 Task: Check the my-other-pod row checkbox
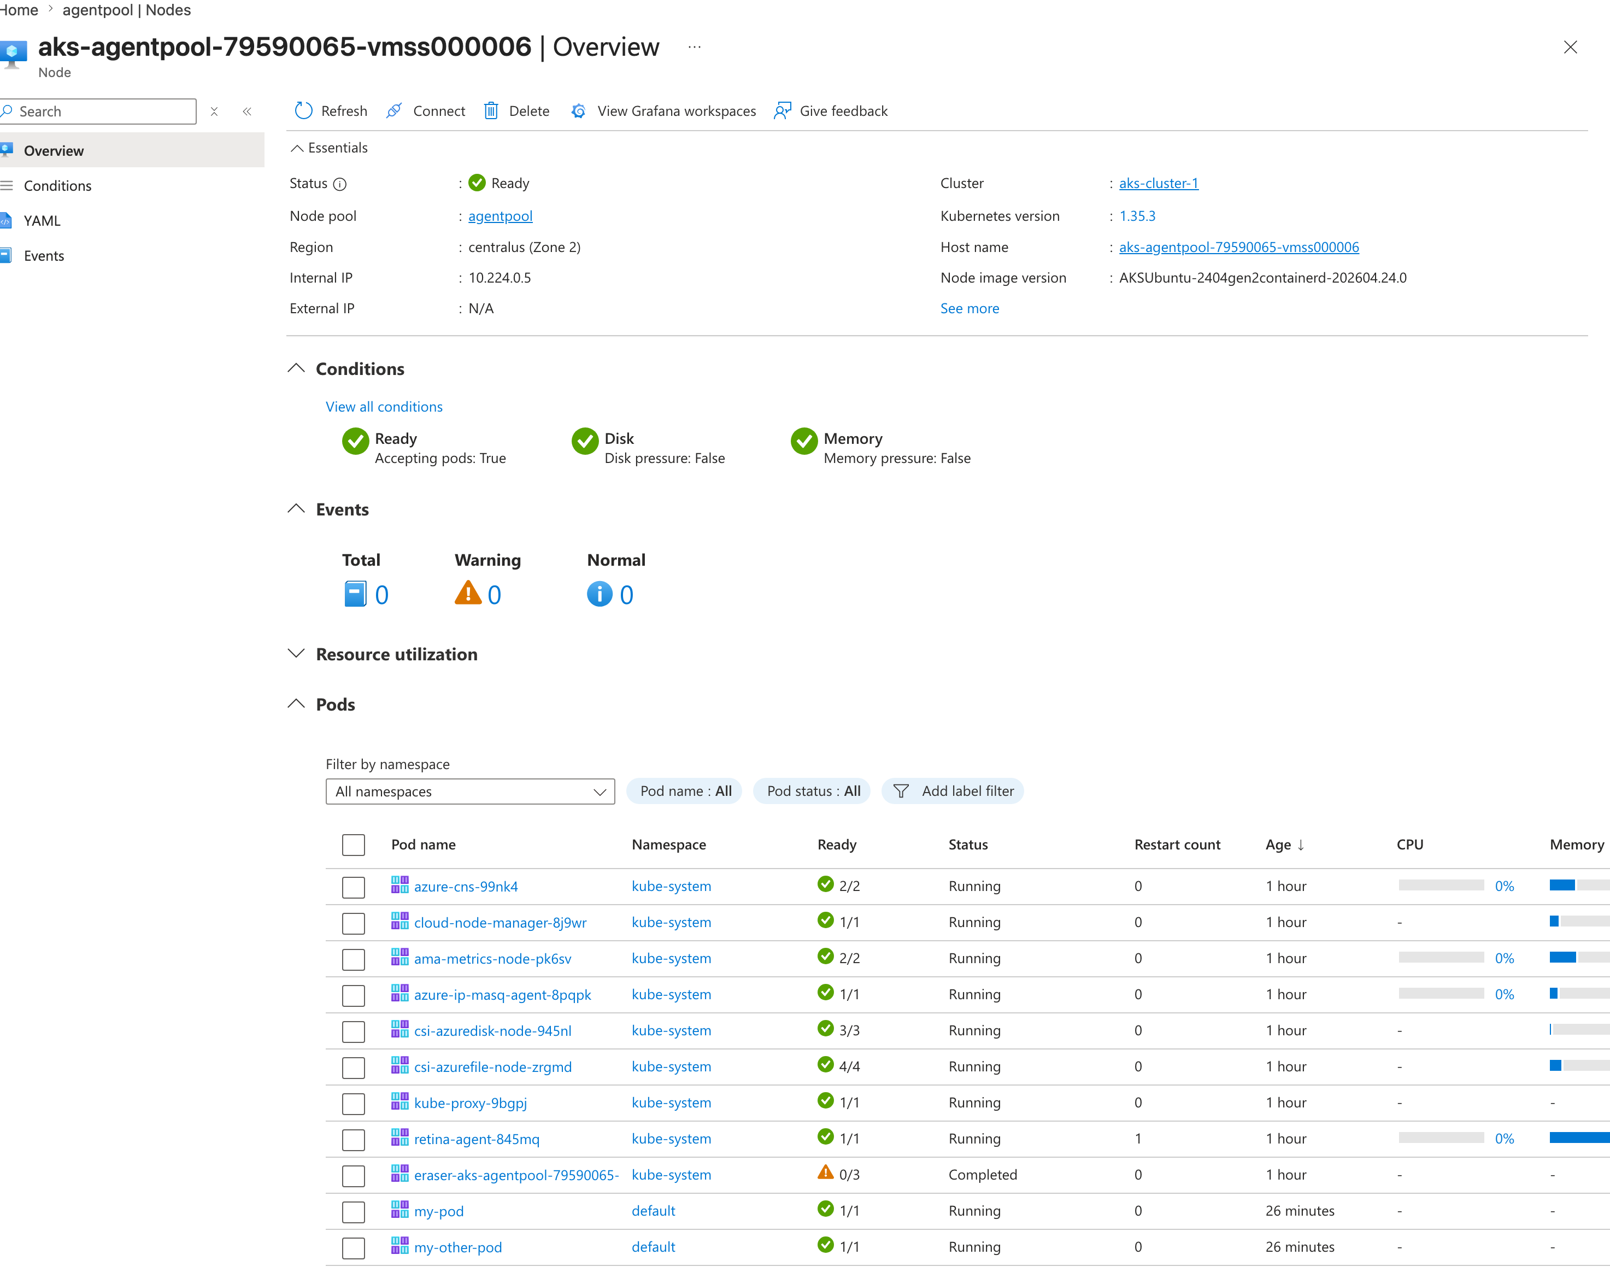coord(353,1248)
